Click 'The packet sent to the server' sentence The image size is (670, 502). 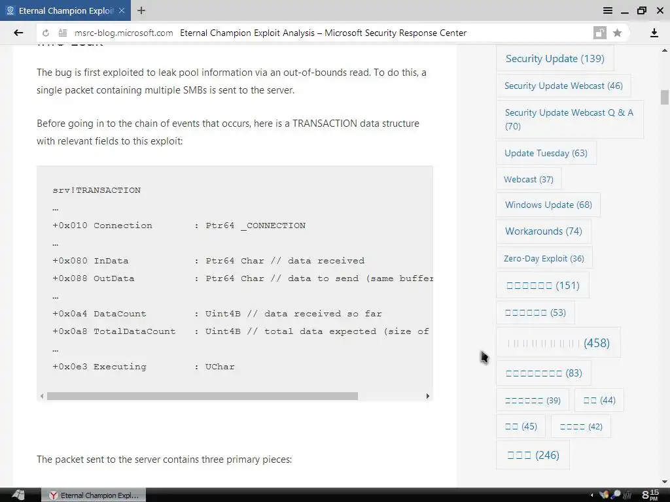[164, 460]
